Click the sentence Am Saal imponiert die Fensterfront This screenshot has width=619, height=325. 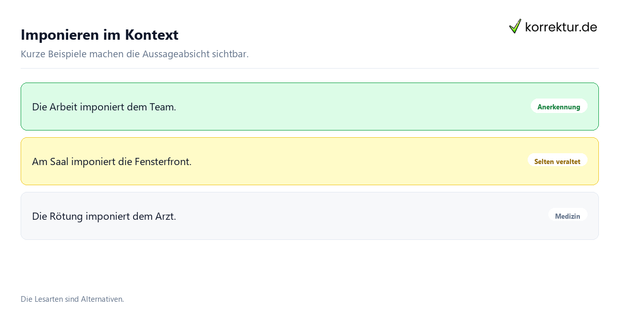112,162
